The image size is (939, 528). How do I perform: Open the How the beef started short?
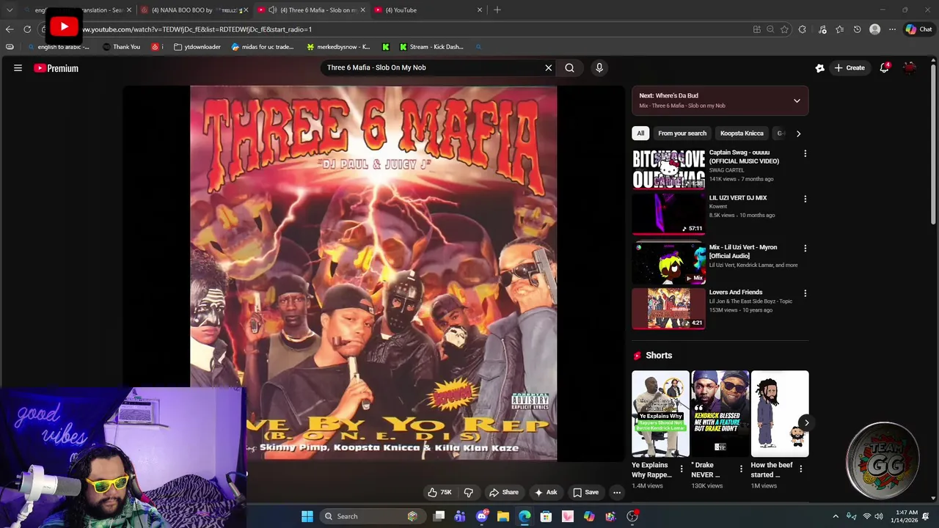779,414
